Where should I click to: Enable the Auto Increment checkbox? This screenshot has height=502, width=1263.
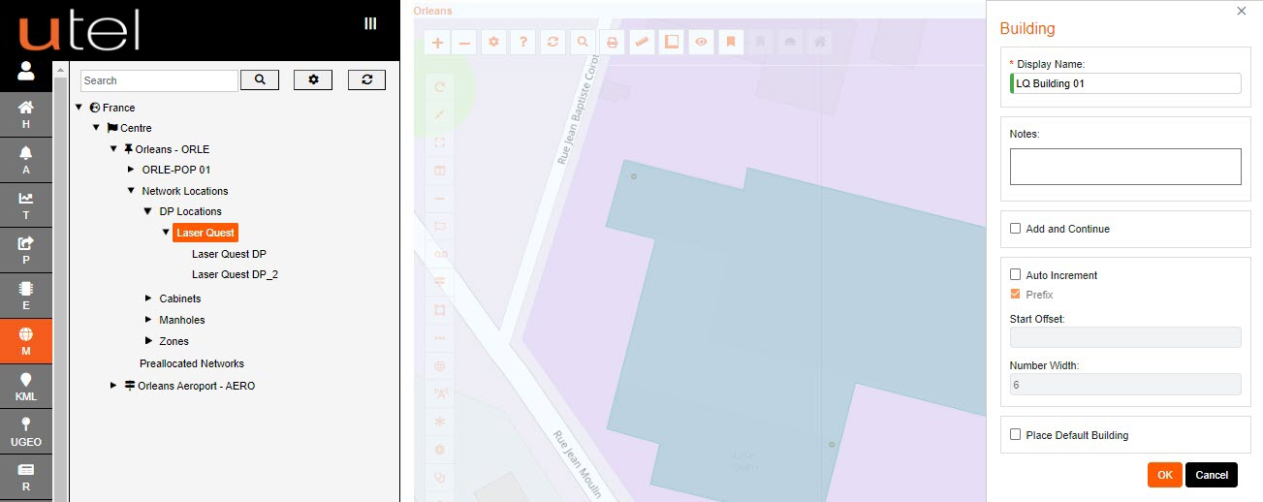1016,275
